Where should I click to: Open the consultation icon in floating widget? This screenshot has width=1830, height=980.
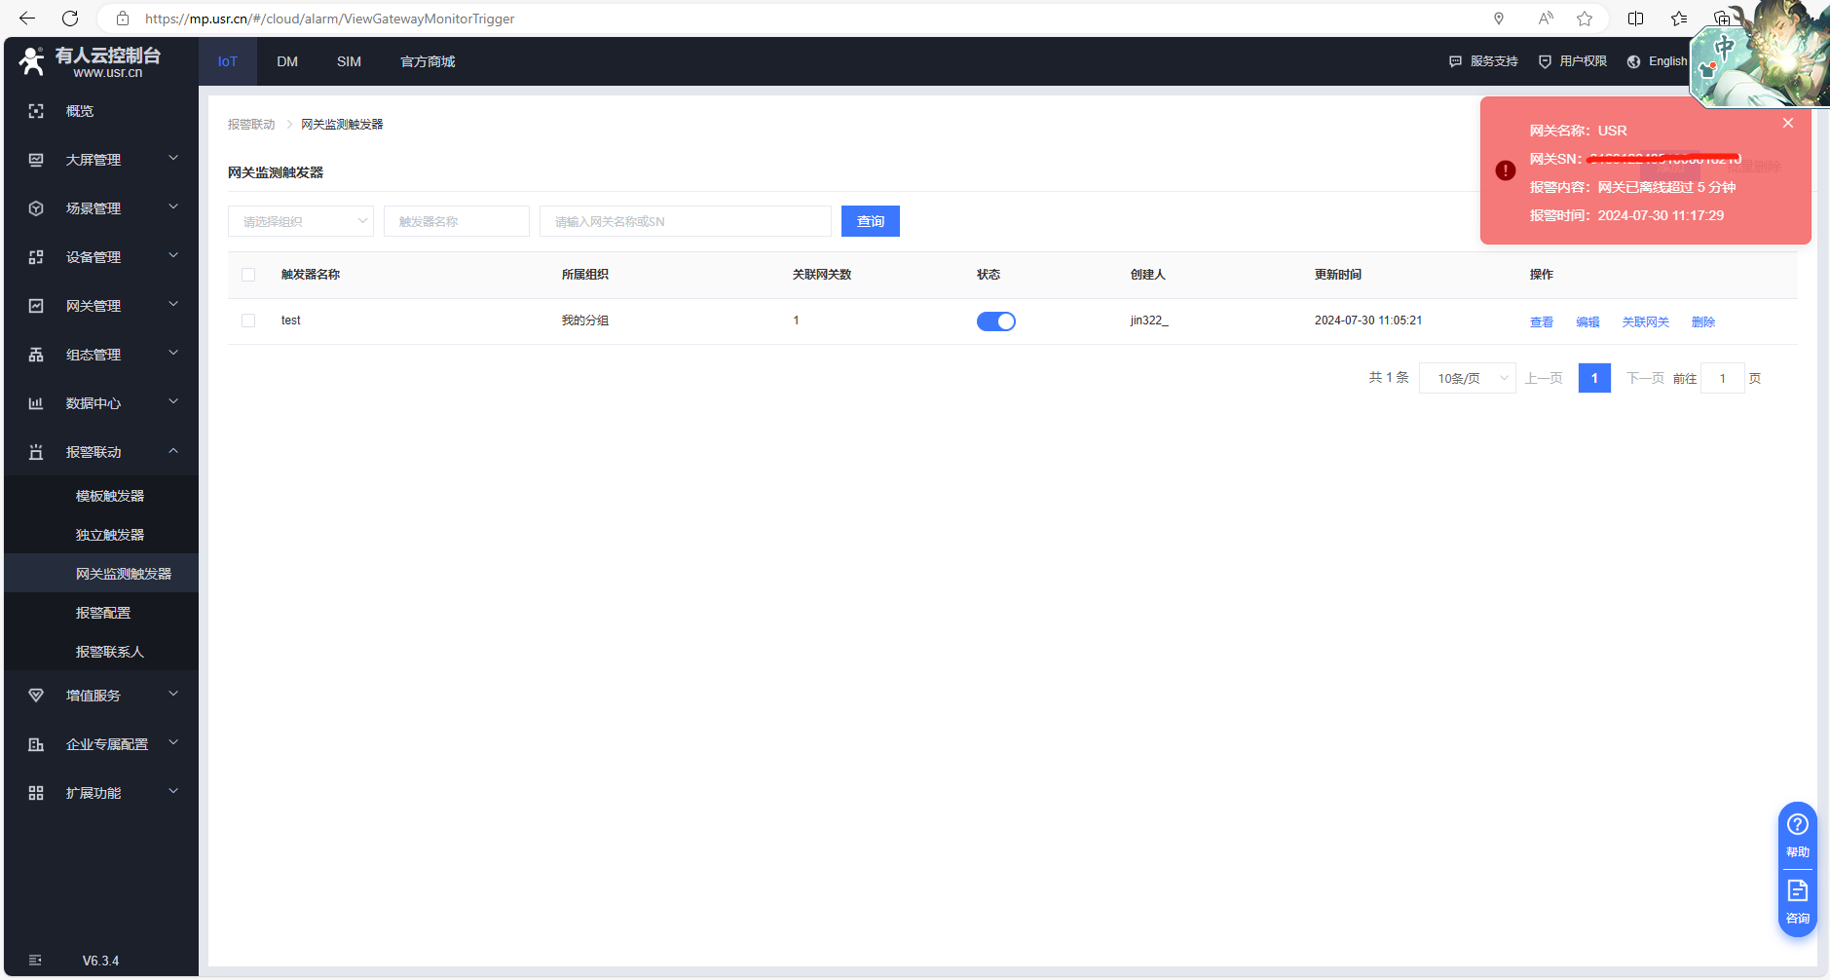(1797, 891)
